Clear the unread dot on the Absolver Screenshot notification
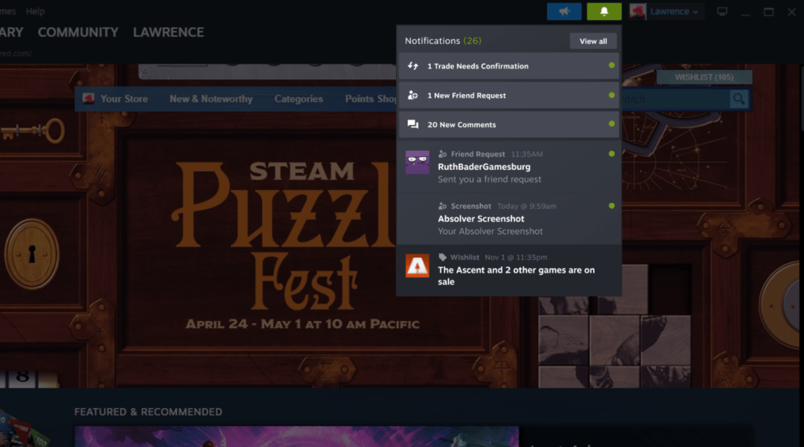Viewport: 804px width, 447px height. [x=611, y=206]
